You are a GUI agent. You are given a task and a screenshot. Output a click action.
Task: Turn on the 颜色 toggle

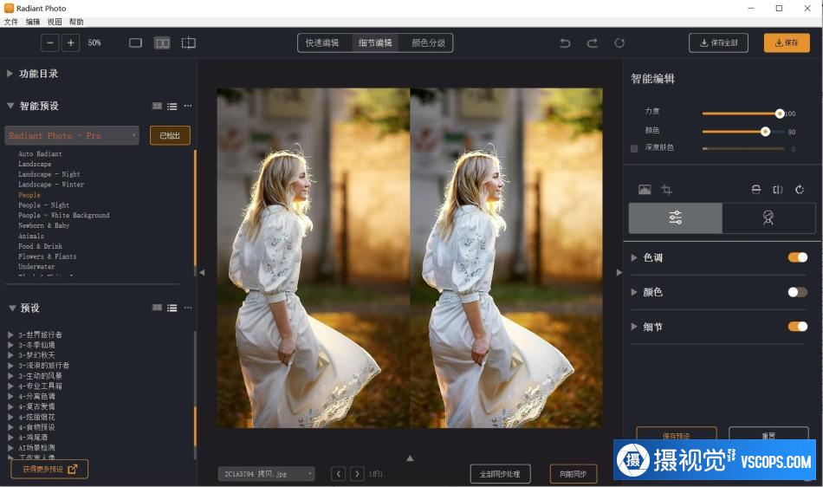coord(797,292)
